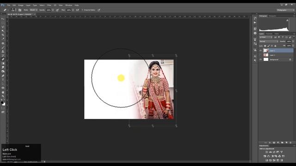This screenshot has height=166, width=296.
Task: Select the Eyedropper tool
Action: point(3,39)
